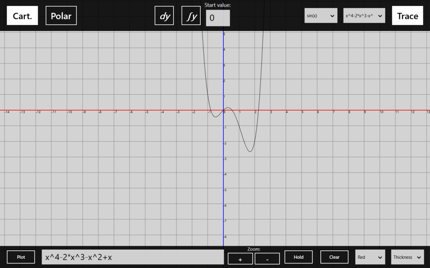The image size is (430, 268).
Task: Click the curve's local minimum near x=2
Action: click(x=250, y=152)
